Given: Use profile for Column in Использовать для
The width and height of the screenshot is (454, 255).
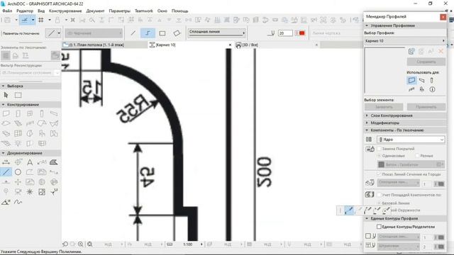Looking at the screenshot, I should click(432, 80).
